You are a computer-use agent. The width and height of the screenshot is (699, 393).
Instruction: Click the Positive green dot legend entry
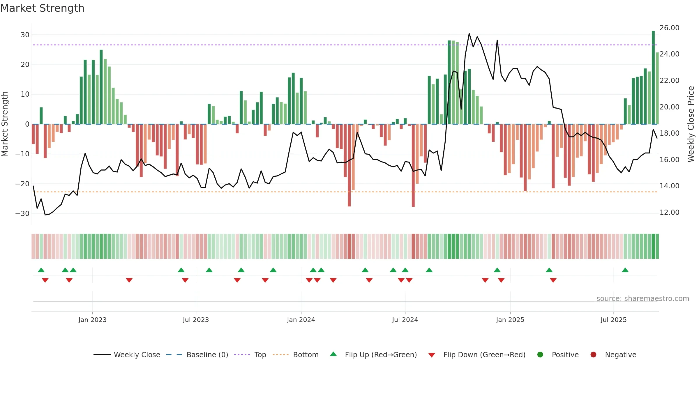click(x=558, y=355)
